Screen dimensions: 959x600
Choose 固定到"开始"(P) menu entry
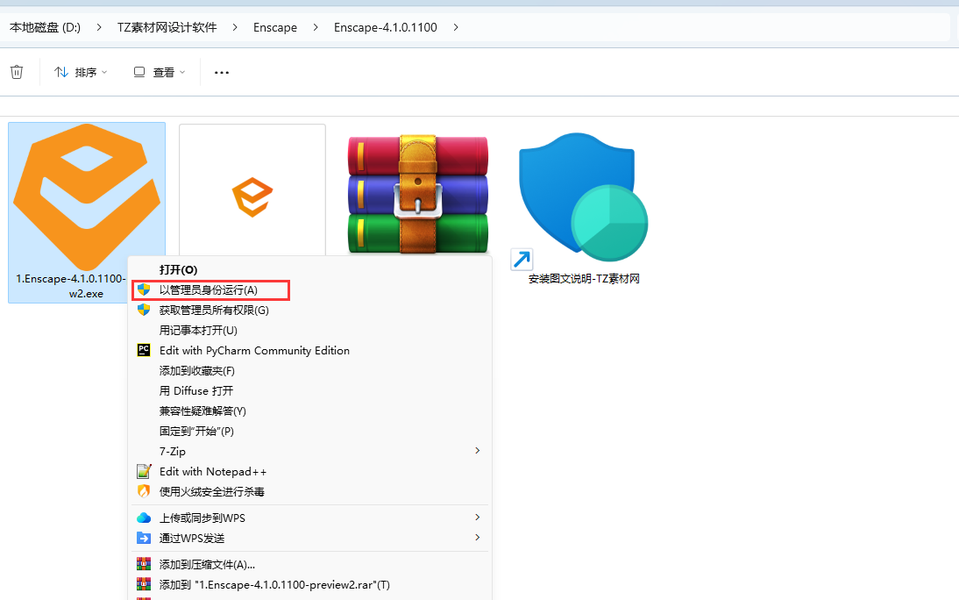pyautogui.click(x=309, y=432)
